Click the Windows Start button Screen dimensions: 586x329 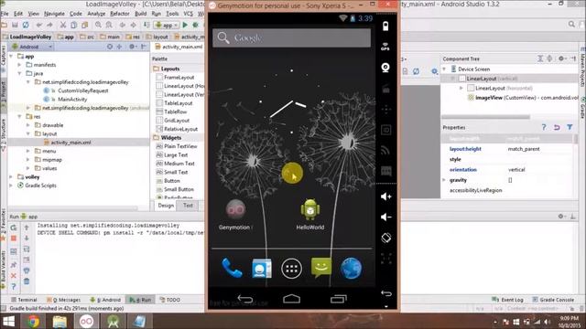click(8, 321)
